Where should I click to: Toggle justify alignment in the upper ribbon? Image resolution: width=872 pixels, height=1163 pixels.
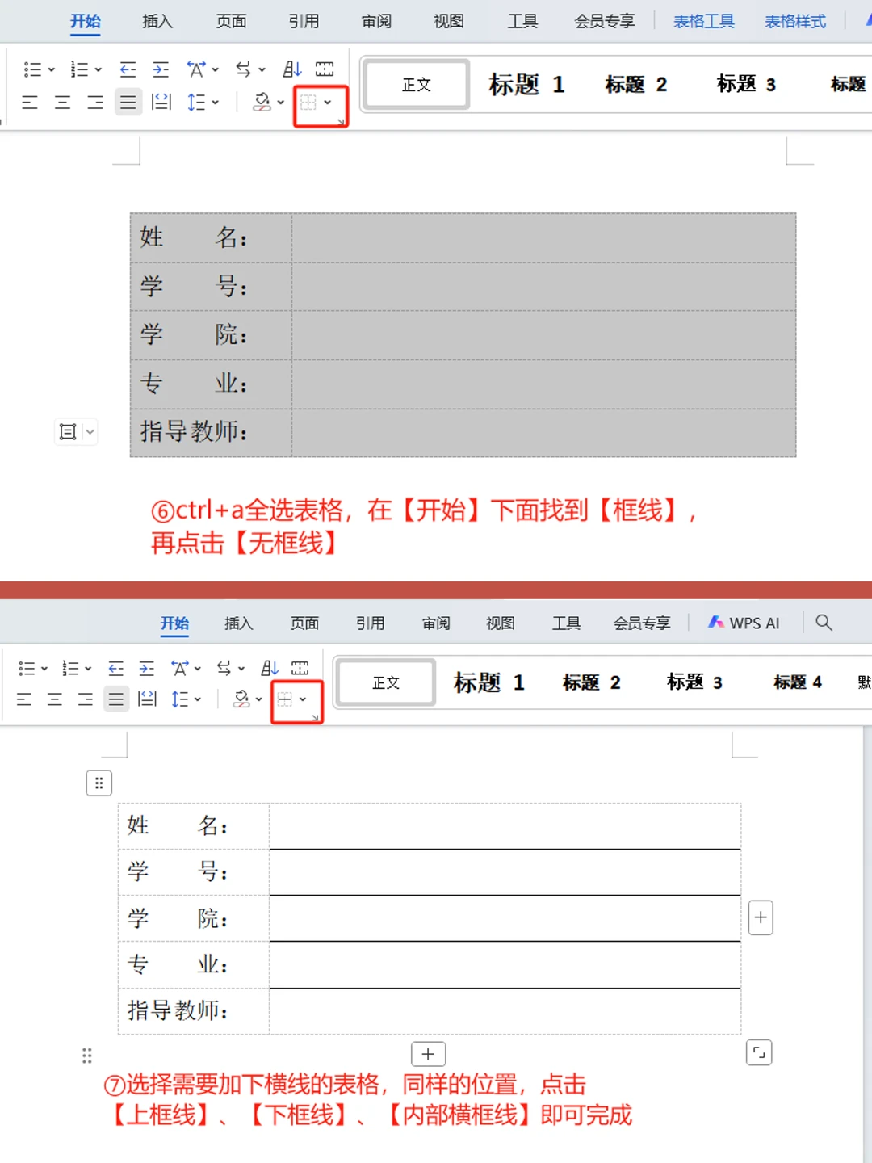128,103
